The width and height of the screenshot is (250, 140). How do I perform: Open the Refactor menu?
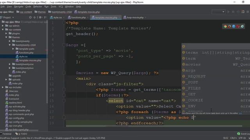point(37,7)
